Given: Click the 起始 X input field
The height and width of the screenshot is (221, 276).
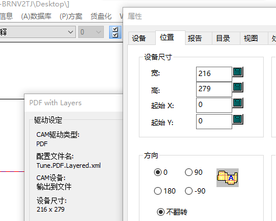Looking at the screenshot, I should click(x=214, y=105).
